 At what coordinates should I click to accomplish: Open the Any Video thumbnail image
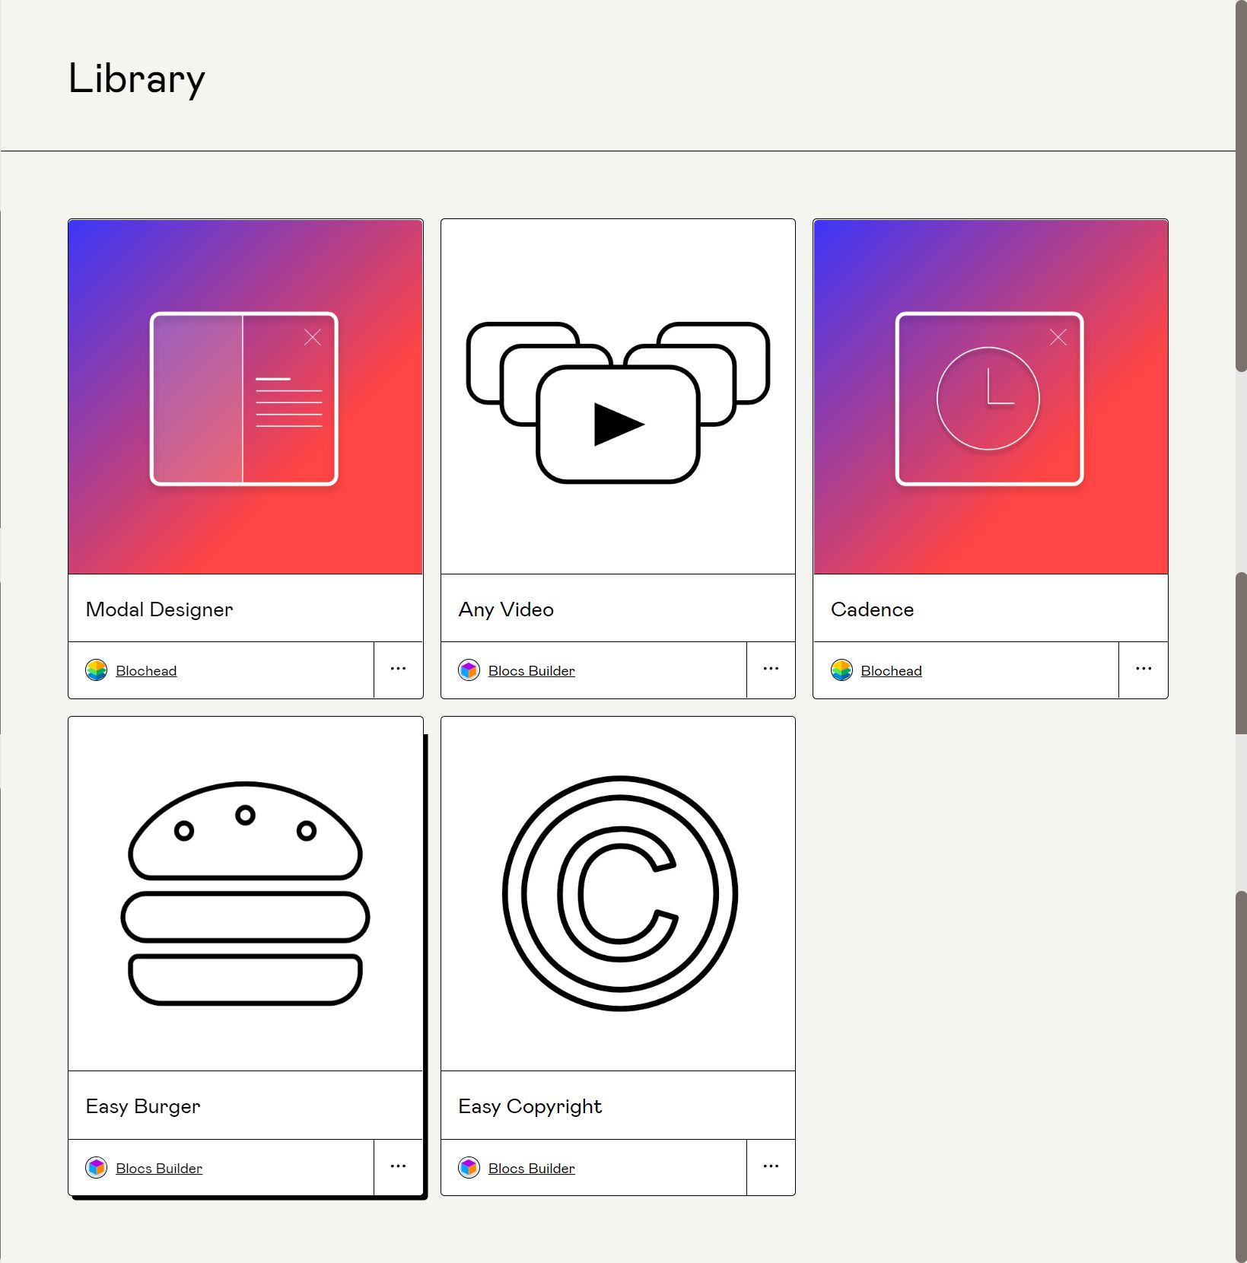(618, 396)
